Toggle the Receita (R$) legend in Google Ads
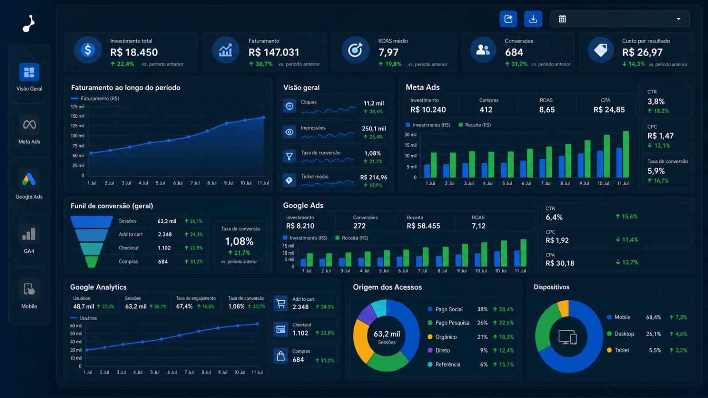The height and width of the screenshot is (398, 708). [352, 238]
